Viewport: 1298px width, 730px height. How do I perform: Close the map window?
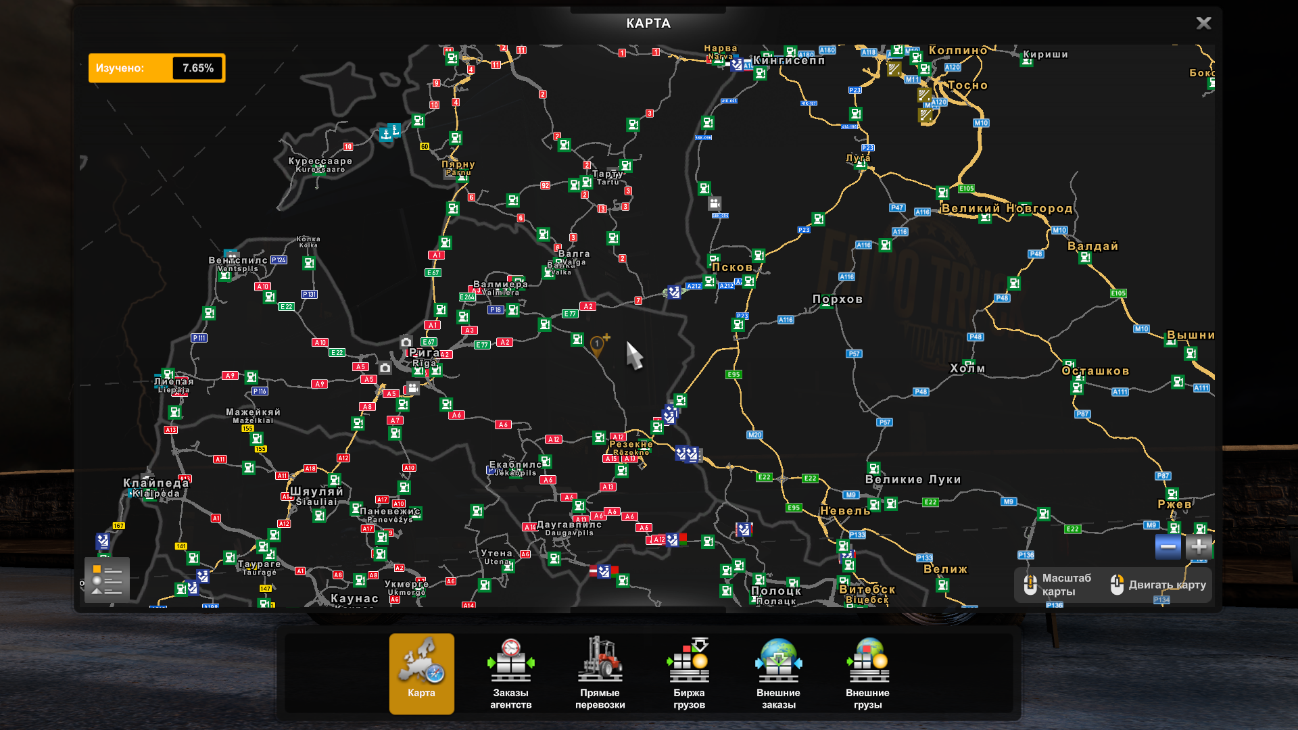click(x=1203, y=23)
